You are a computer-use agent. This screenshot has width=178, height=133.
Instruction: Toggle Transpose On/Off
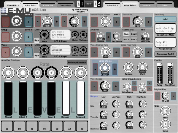click(x=166, y=54)
